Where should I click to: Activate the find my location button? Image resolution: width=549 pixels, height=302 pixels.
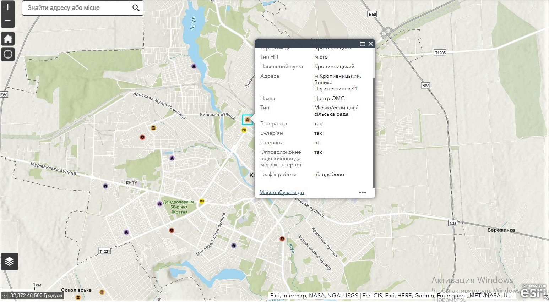(x=8, y=54)
